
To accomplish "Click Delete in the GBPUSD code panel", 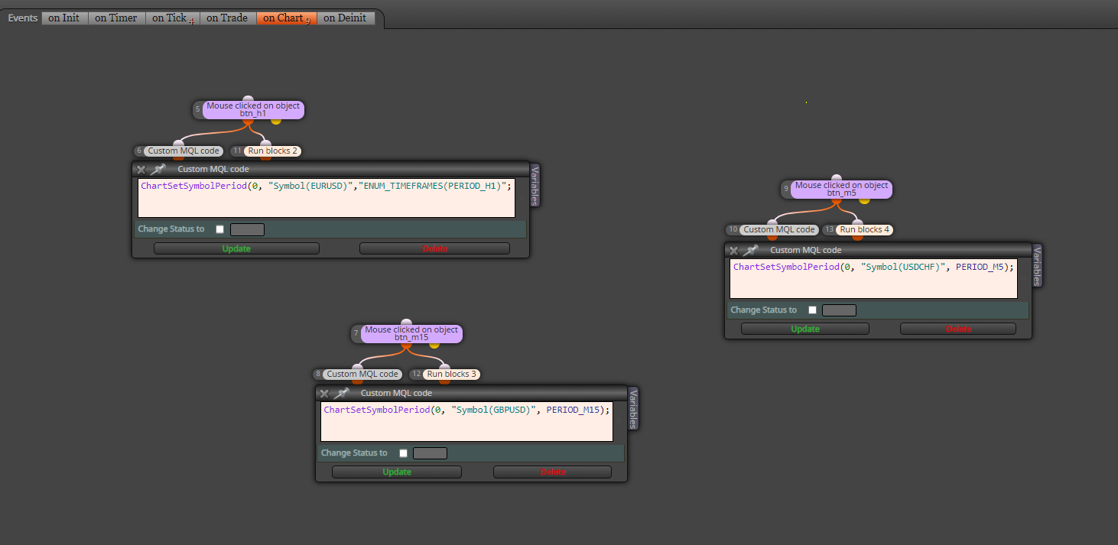I will 552,472.
